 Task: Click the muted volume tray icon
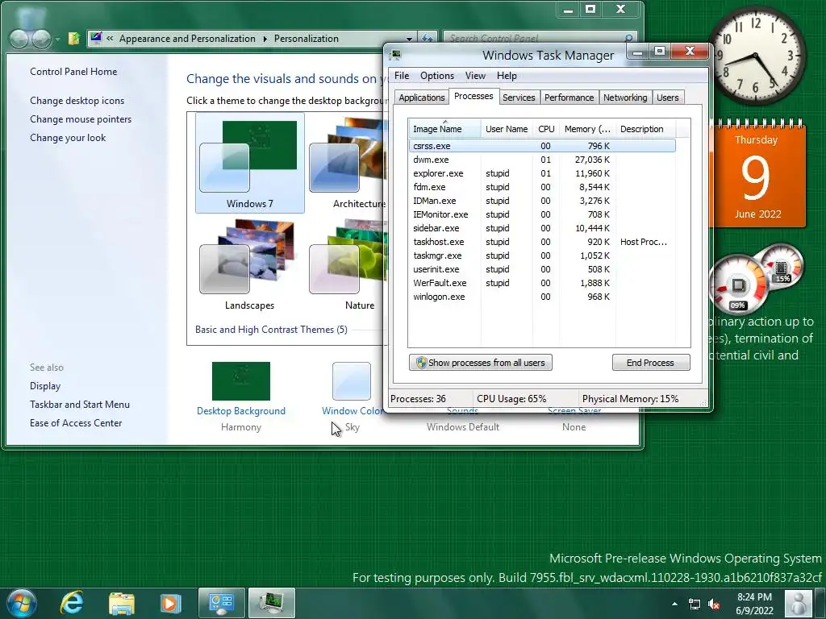click(x=714, y=604)
